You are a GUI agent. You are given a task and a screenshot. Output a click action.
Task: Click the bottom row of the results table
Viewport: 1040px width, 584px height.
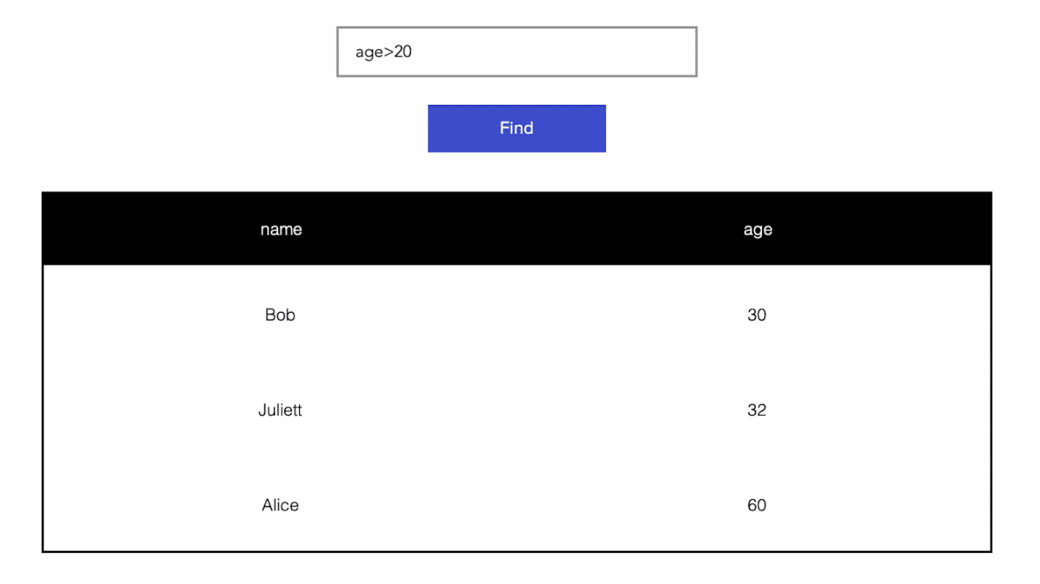pos(517,505)
